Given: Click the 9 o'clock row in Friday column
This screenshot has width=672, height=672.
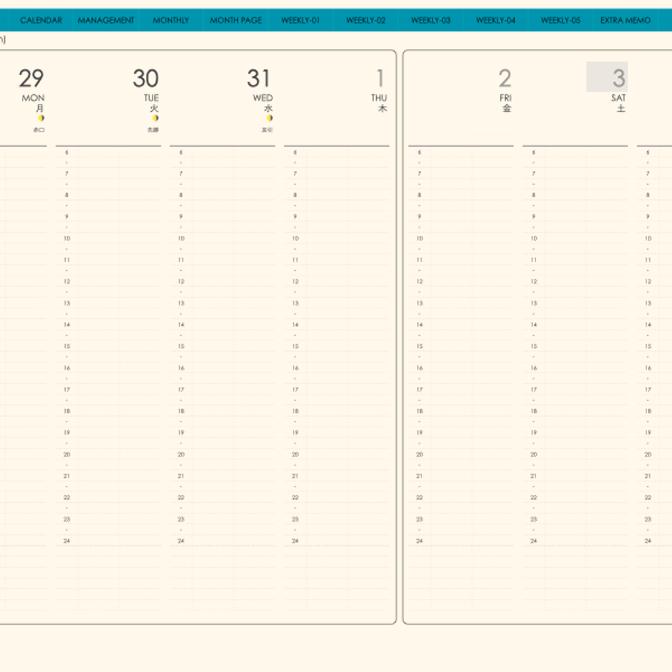Looking at the screenshot, I should (x=461, y=217).
